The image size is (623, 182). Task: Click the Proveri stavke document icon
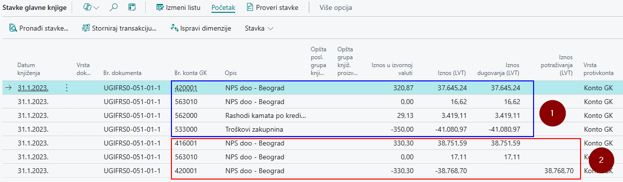(249, 7)
